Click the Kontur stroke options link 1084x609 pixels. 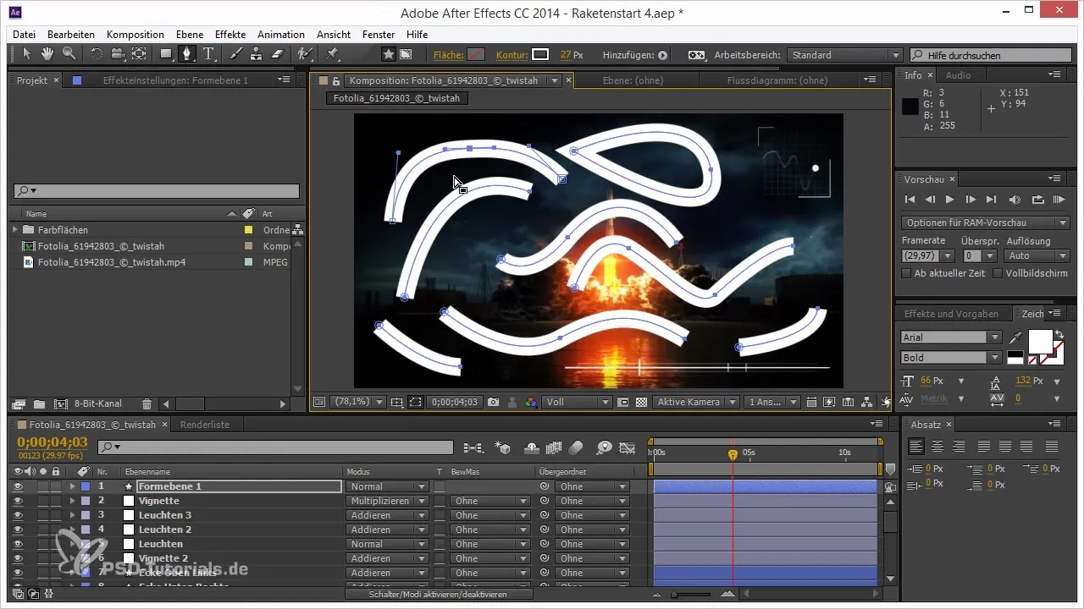(514, 55)
